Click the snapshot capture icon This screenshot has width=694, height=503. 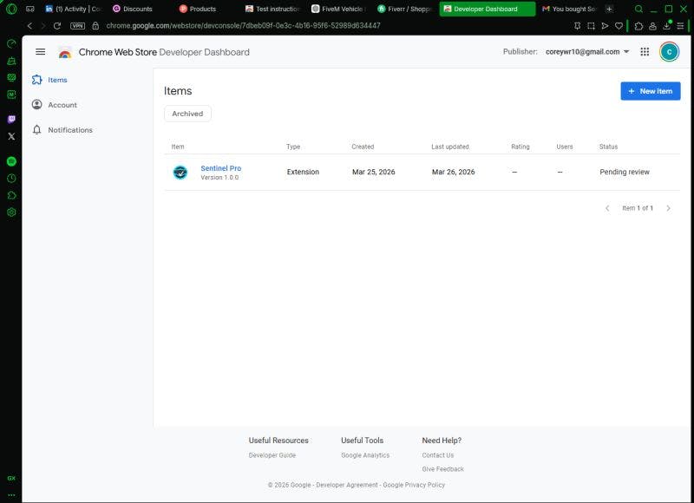coord(591,26)
